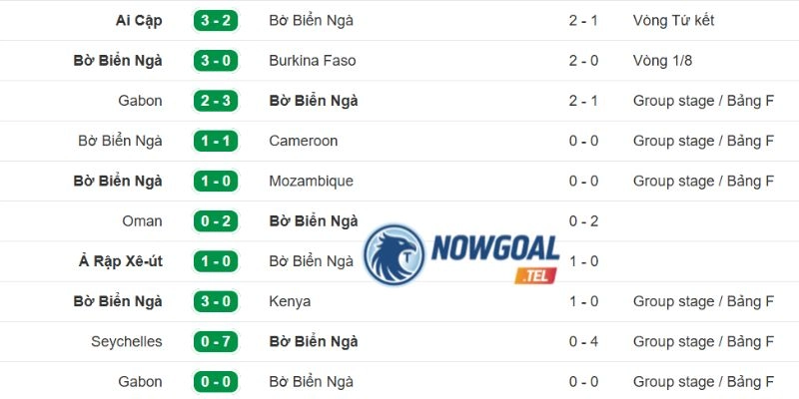Click the Nowgoal eagle logo icon
Image resolution: width=799 pixels, height=399 pixels.
pyautogui.click(x=394, y=254)
